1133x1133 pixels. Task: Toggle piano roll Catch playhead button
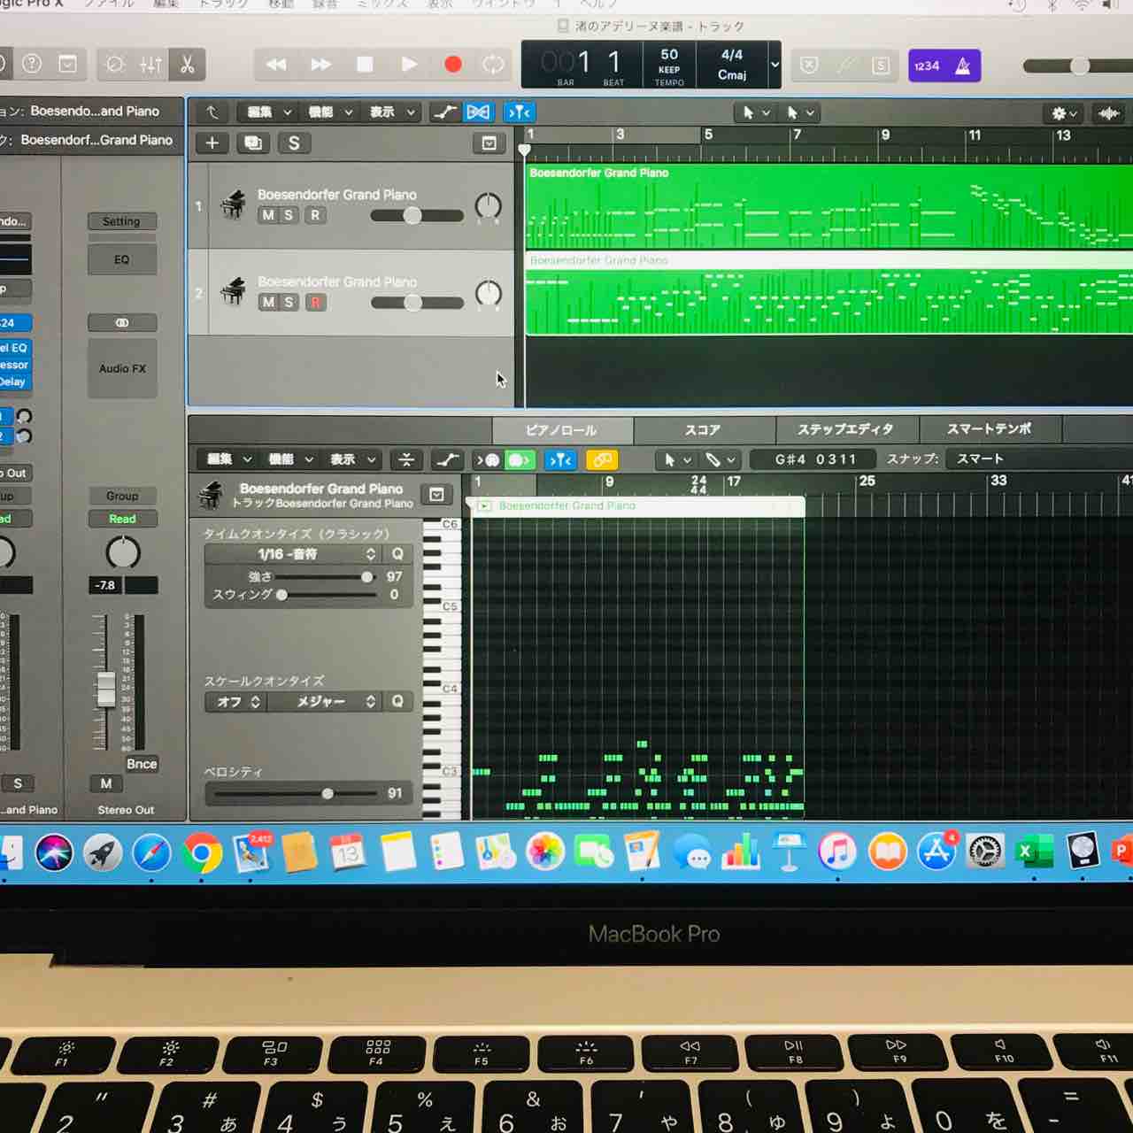[x=560, y=460]
